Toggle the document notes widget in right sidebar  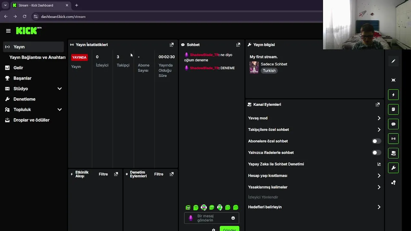393,109
